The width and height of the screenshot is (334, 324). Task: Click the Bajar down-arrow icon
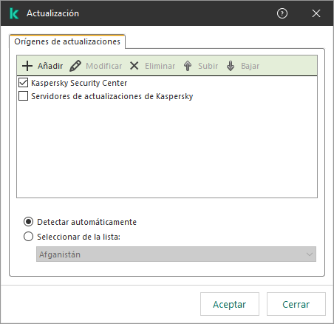point(231,66)
